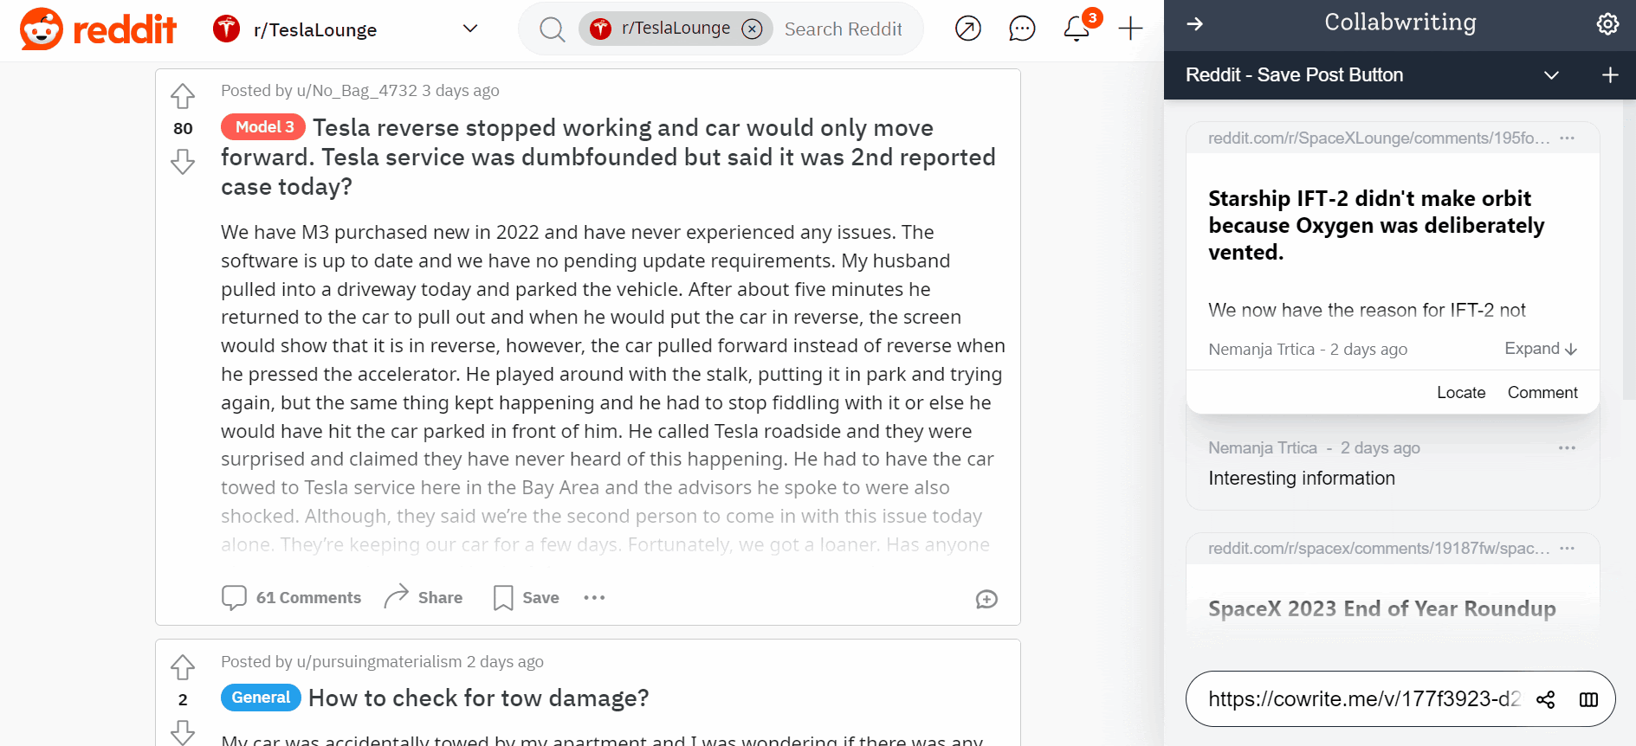1636x746 pixels.
Task: Remove the r/TeslaLounge search filter chip
Action: [x=753, y=29]
